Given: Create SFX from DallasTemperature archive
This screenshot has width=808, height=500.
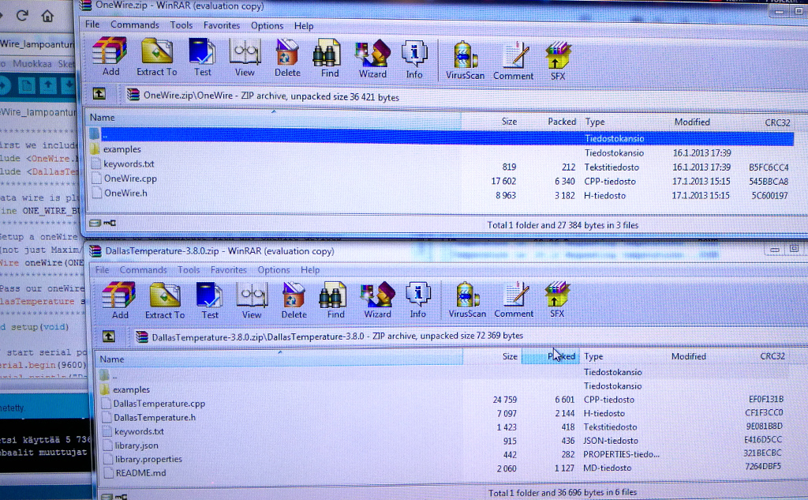Looking at the screenshot, I should click(x=557, y=299).
